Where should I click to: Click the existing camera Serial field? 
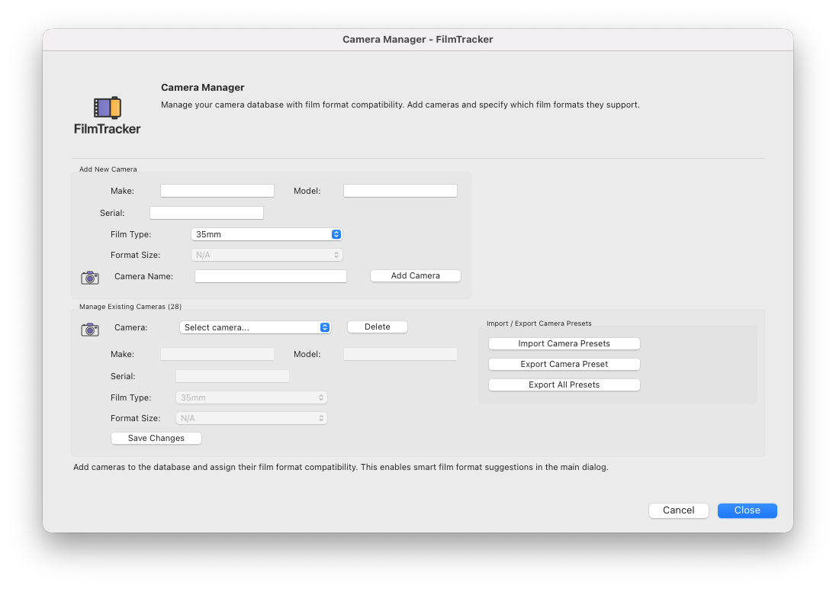tap(233, 376)
